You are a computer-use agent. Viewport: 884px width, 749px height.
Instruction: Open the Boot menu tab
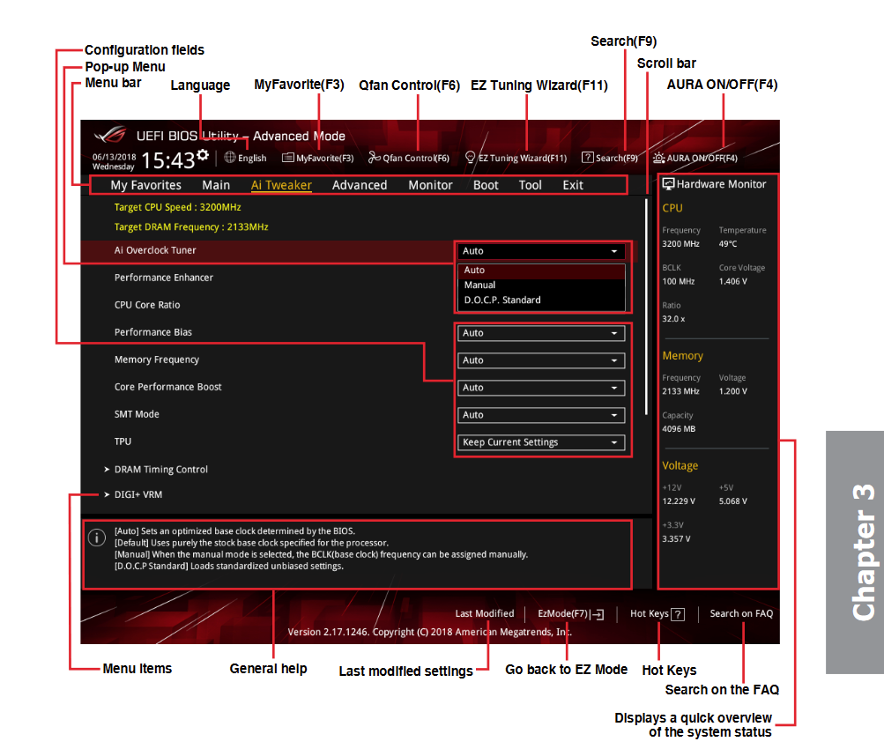pos(486,185)
